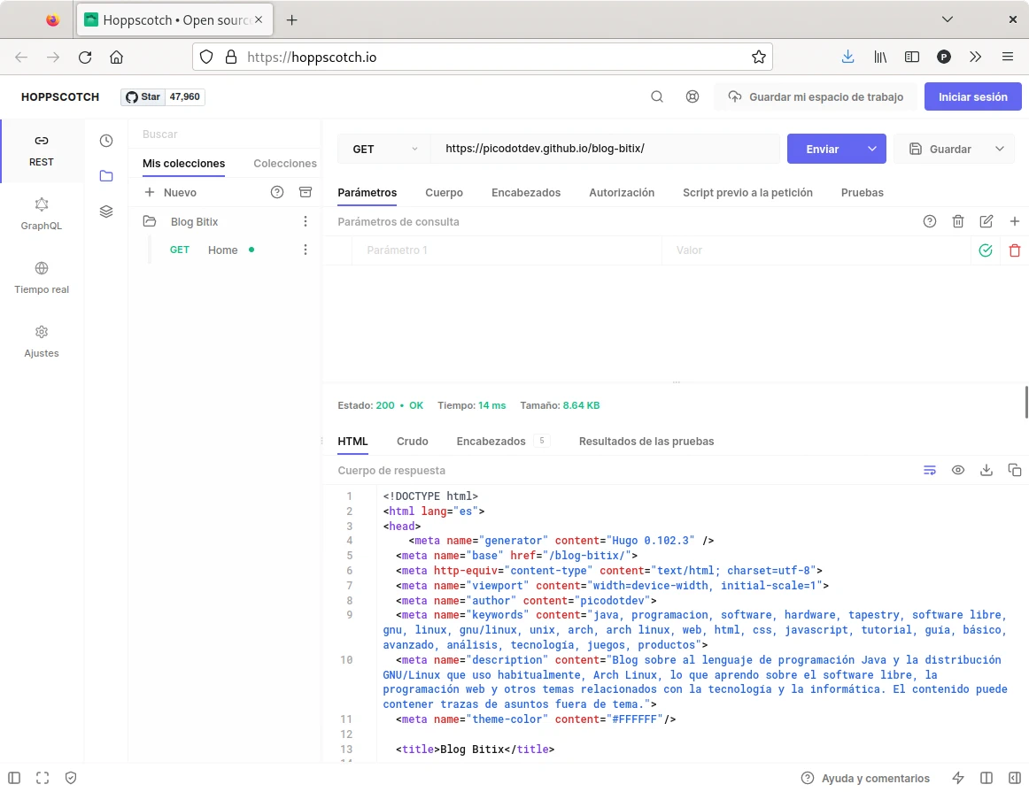Open the search magnifier icon in header
1029x792 pixels.
pos(657,97)
